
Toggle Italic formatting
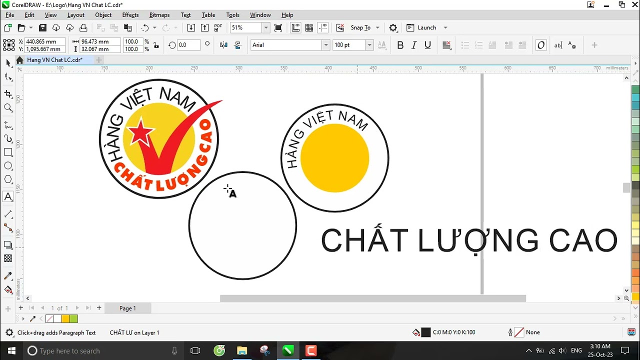(414, 45)
